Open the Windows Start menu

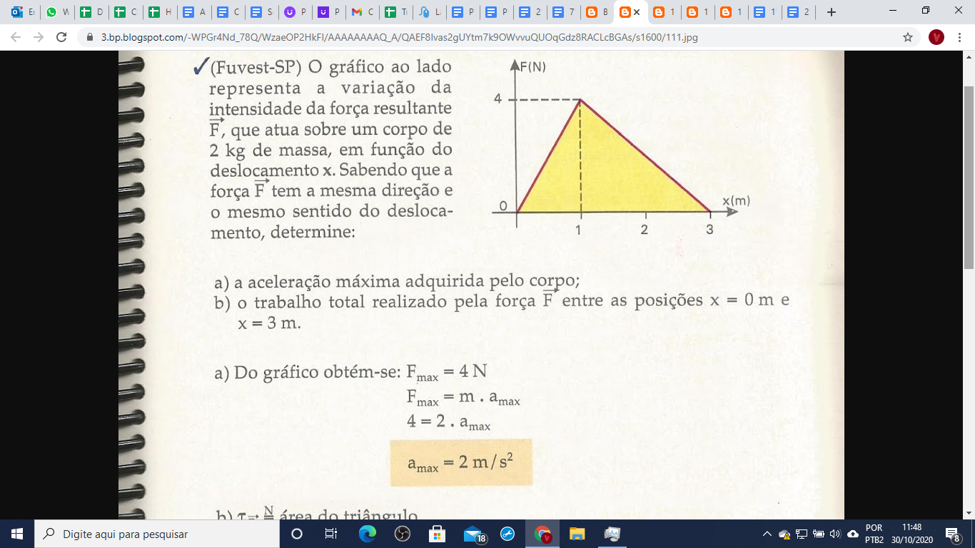[16, 534]
